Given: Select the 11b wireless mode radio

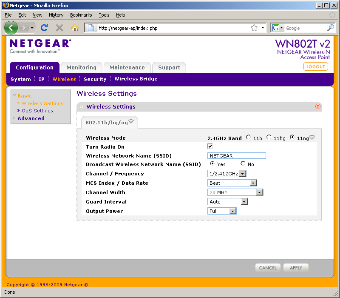Looking at the screenshot, I should 249,137.
